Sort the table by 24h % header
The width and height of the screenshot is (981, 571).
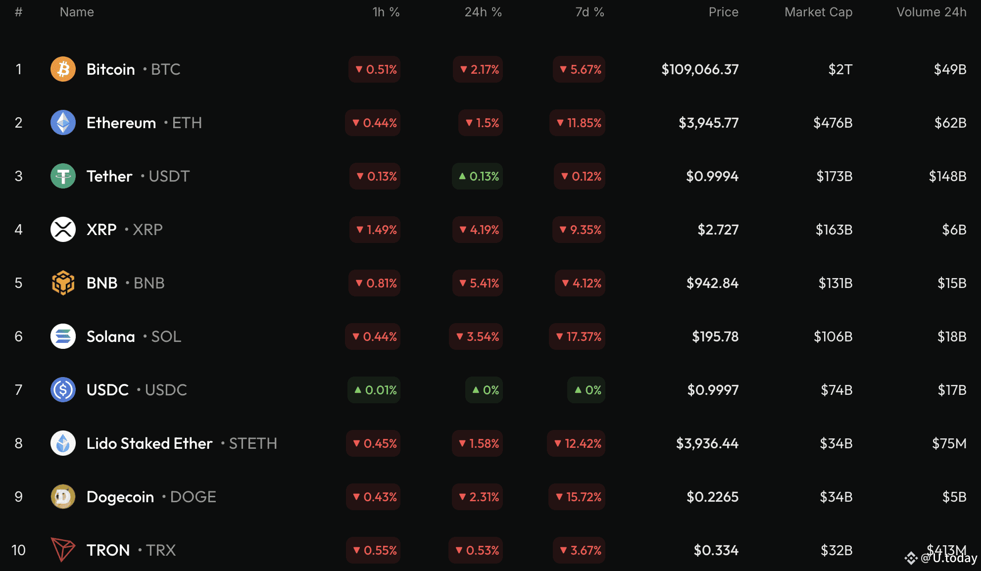point(483,12)
